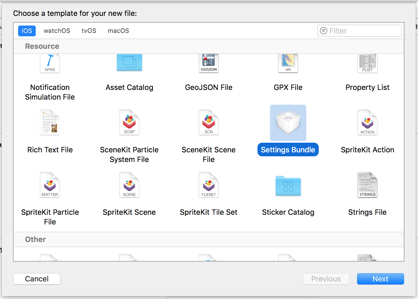Pick the Rich Text File template

50,123
